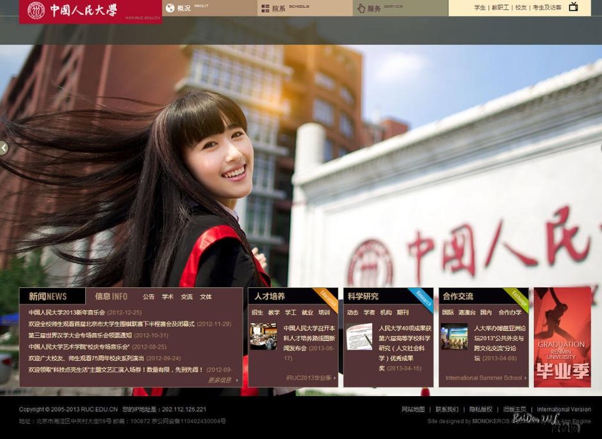Go to International Version in footer
The height and width of the screenshot is (439, 602).
(564, 410)
